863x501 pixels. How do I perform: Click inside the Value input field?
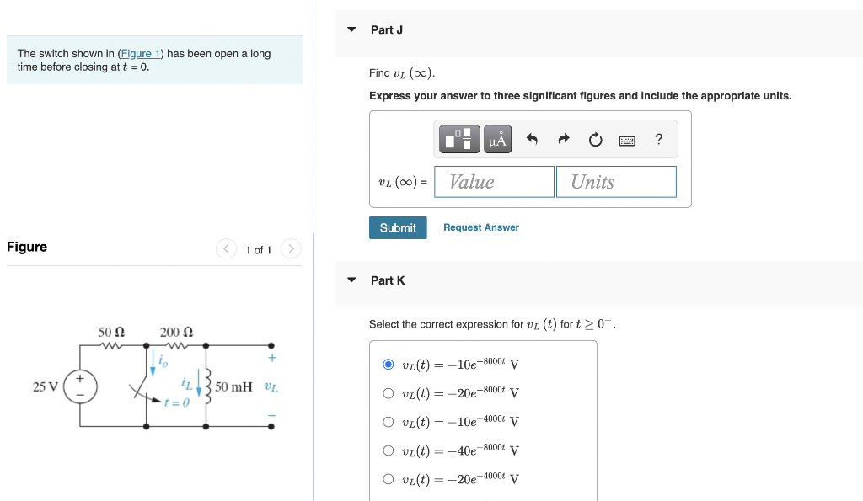[494, 181]
